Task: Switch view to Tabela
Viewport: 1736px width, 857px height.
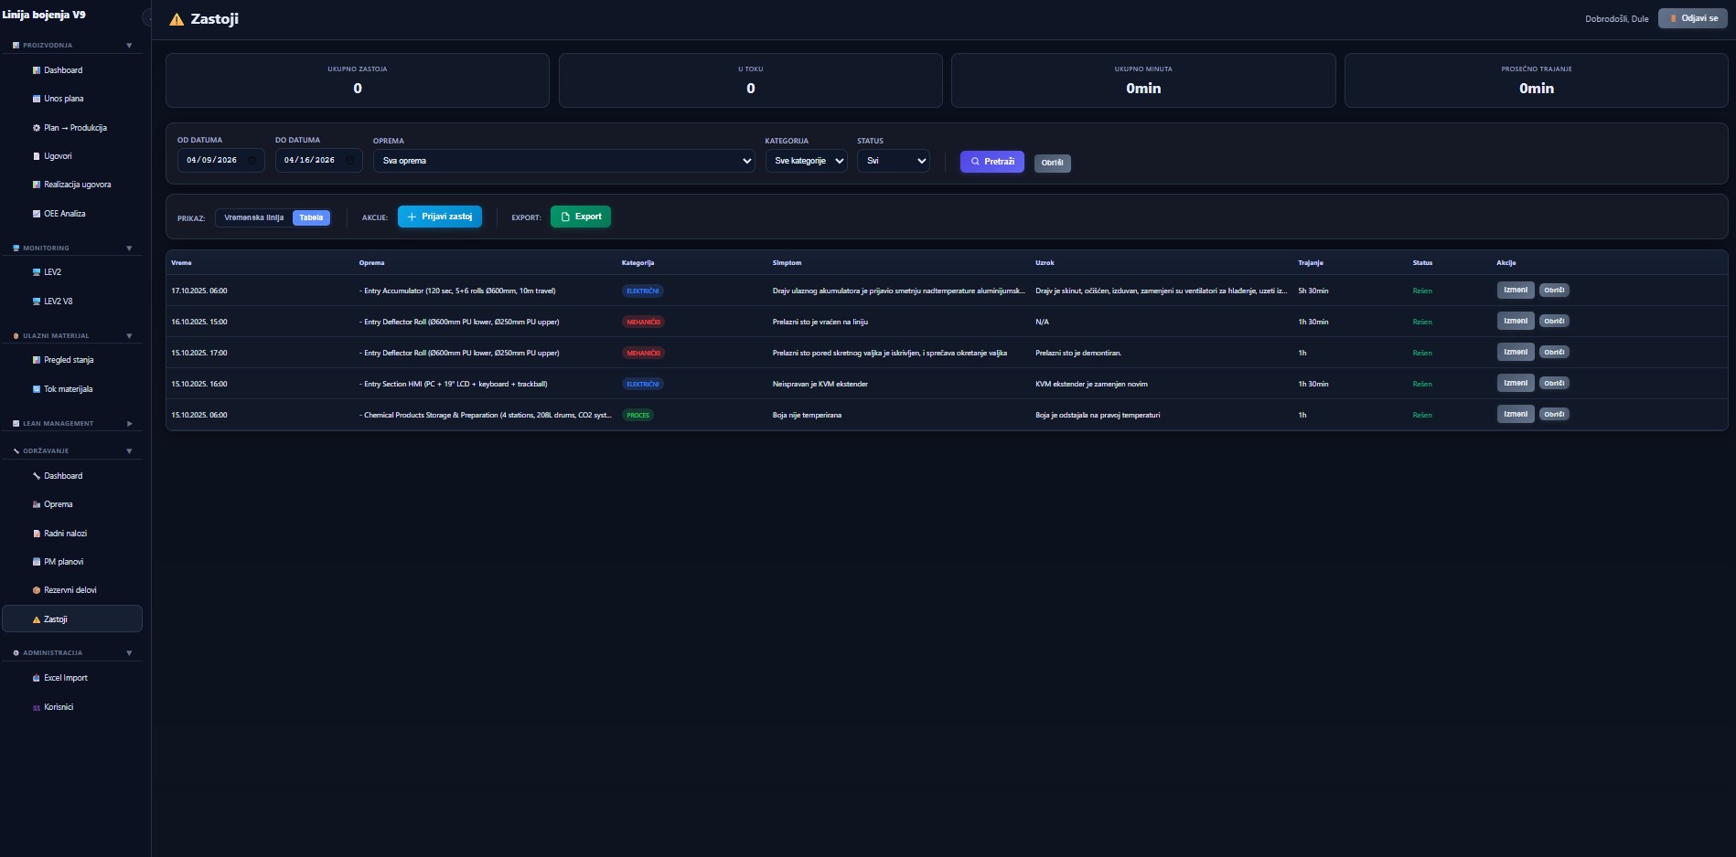Action: (x=311, y=217)
